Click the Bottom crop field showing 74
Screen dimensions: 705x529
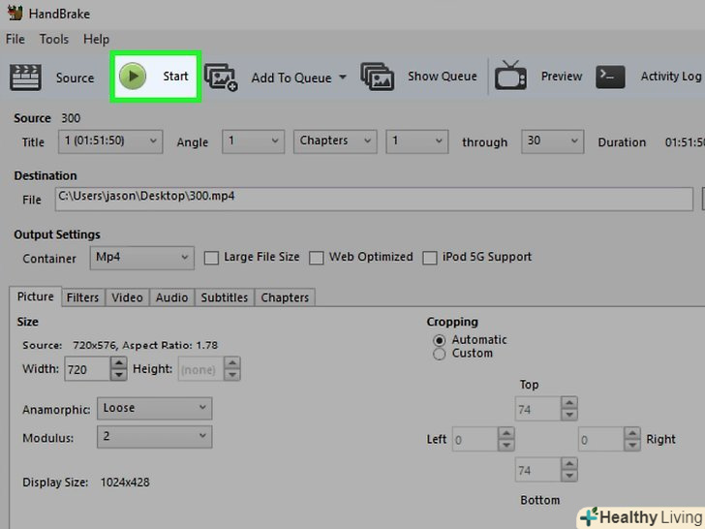click(x=537, y=470)
